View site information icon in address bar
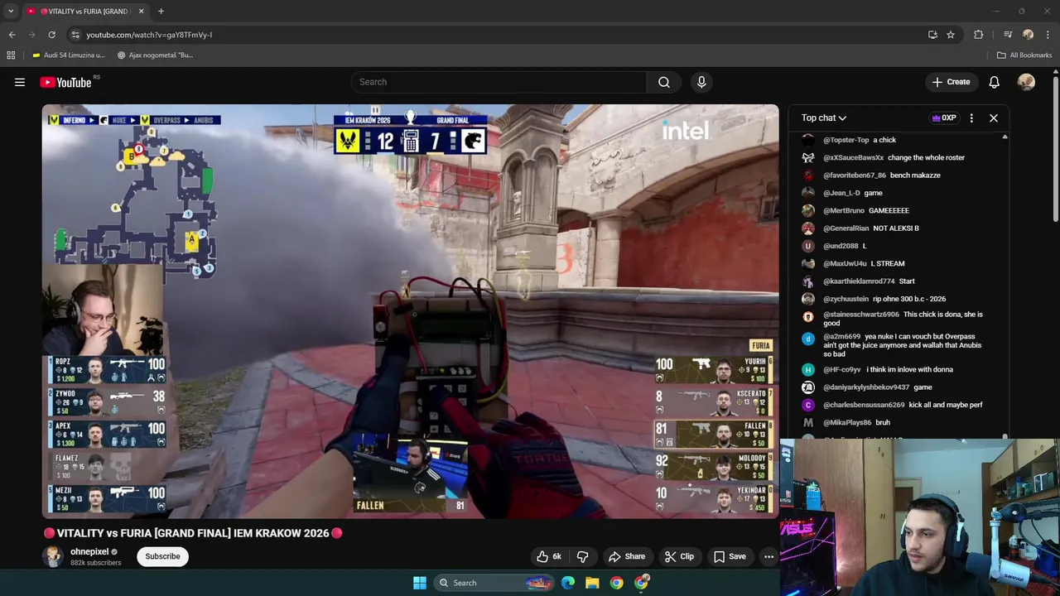The height and width of the screenshot is (596, 1060). coord(75,35)
